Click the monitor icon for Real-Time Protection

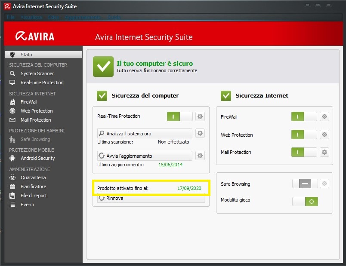[x=12, y=83]
